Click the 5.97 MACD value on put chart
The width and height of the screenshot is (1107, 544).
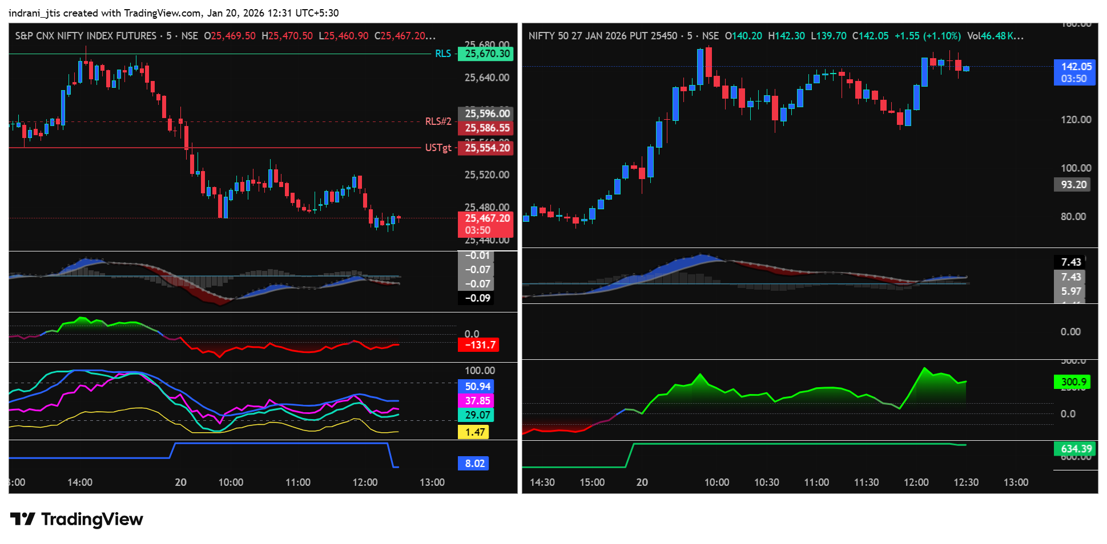1070,291
